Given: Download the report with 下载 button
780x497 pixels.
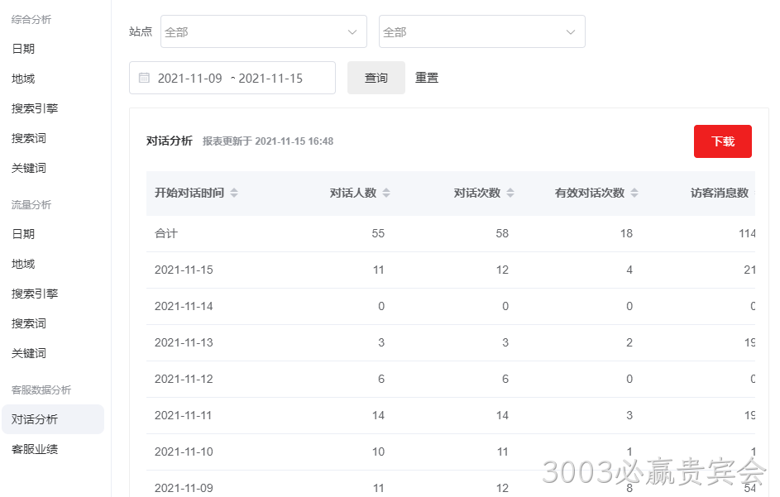Looking at the screenshot, I should click(723, 141).
